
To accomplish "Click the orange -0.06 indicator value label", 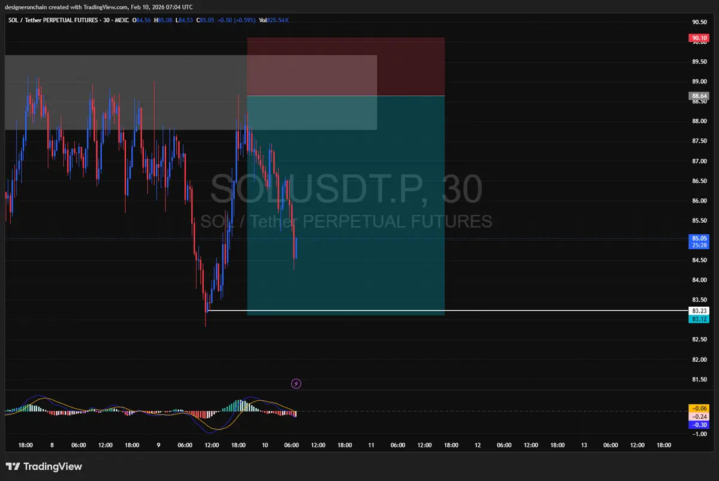I will coord(699,409).
